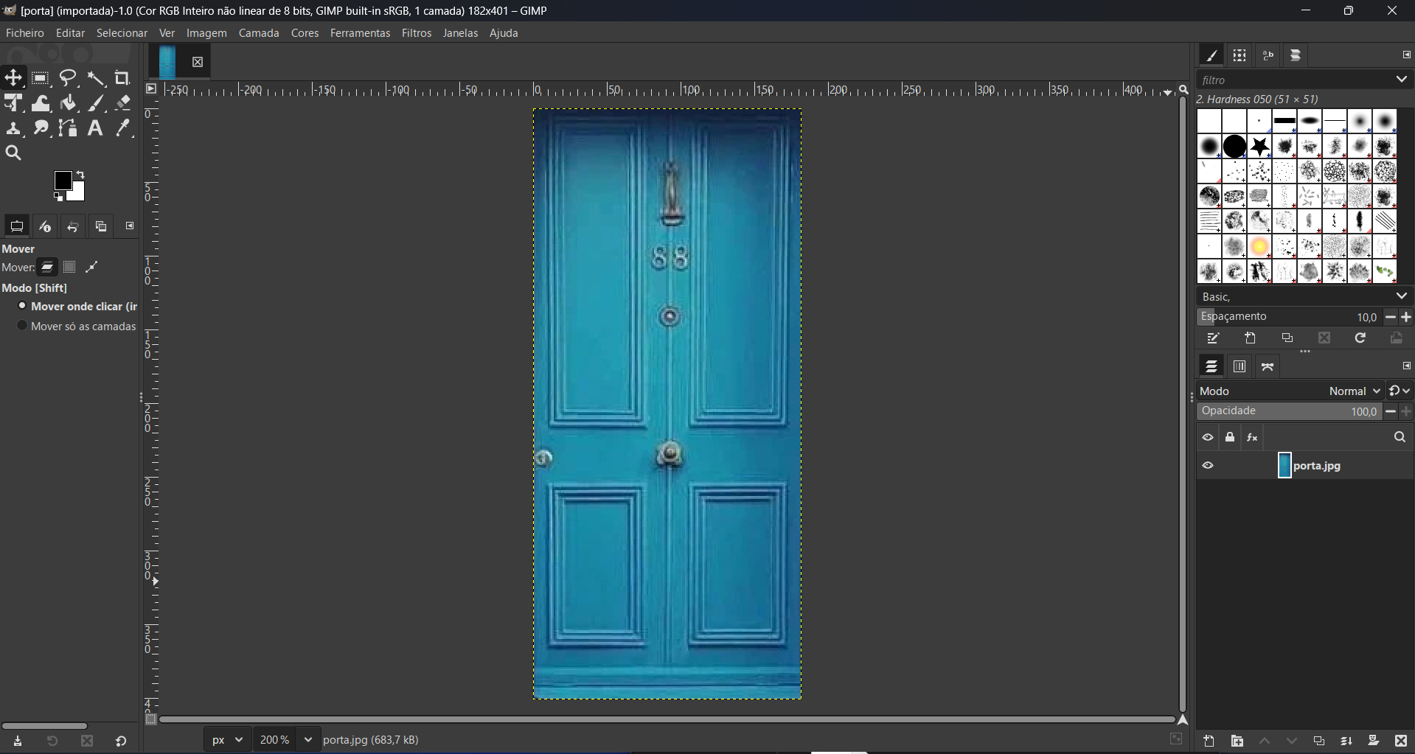Open the Camada menu
The image size is (1415, 754).
tap(259, 33)
